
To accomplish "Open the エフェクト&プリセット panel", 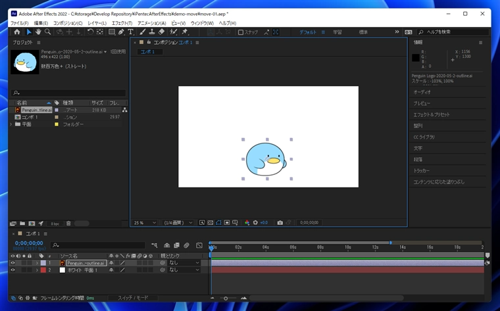I will click(432, 114).
